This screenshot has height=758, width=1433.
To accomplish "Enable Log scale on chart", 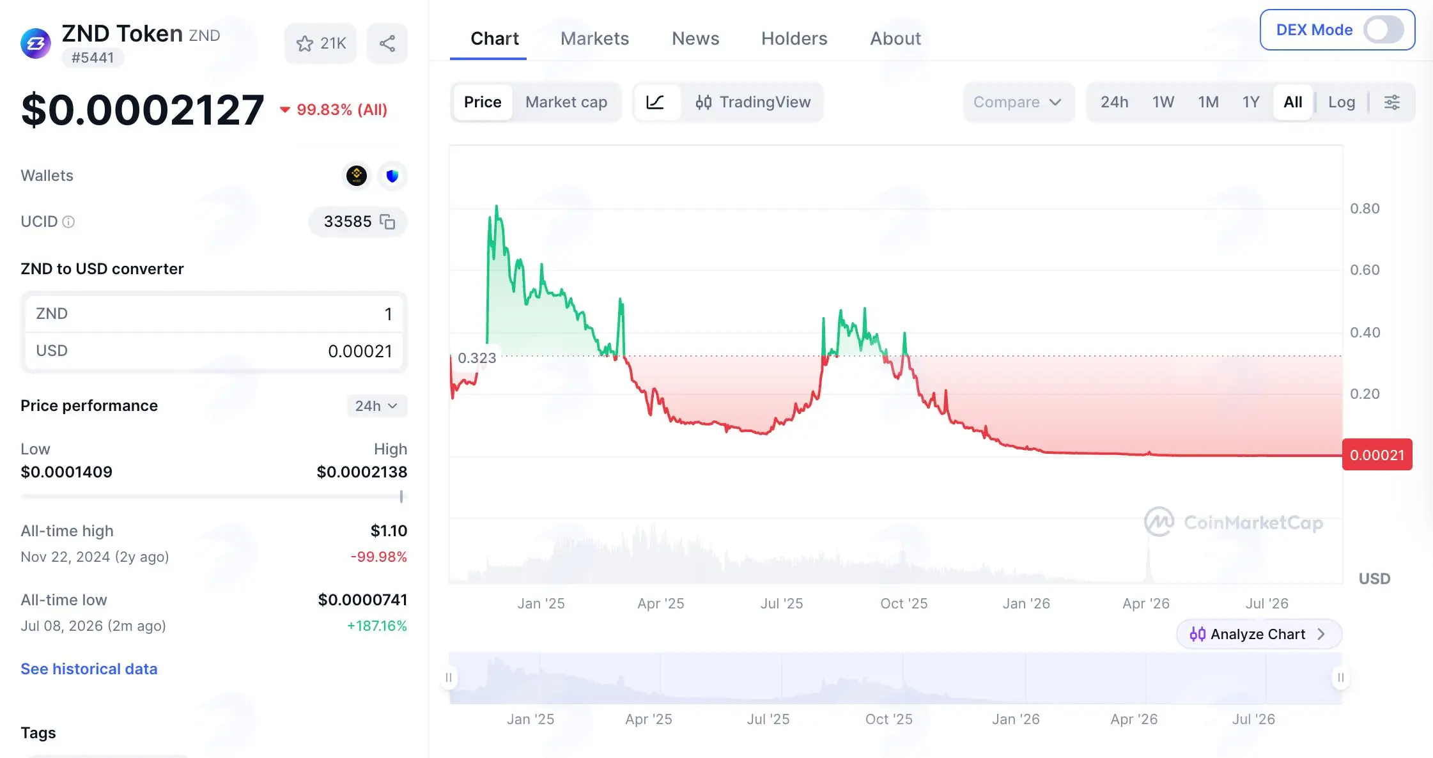I will point(1342,102).
